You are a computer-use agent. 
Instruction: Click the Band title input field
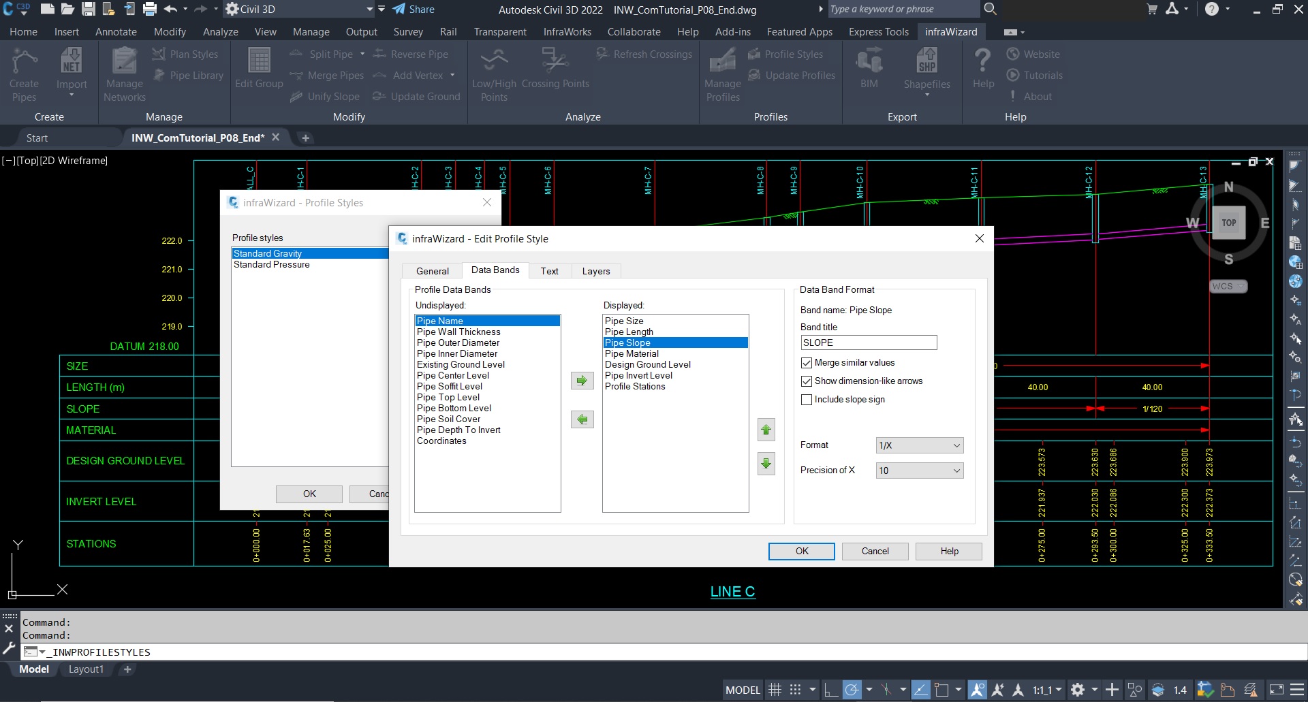pos(868,342)
